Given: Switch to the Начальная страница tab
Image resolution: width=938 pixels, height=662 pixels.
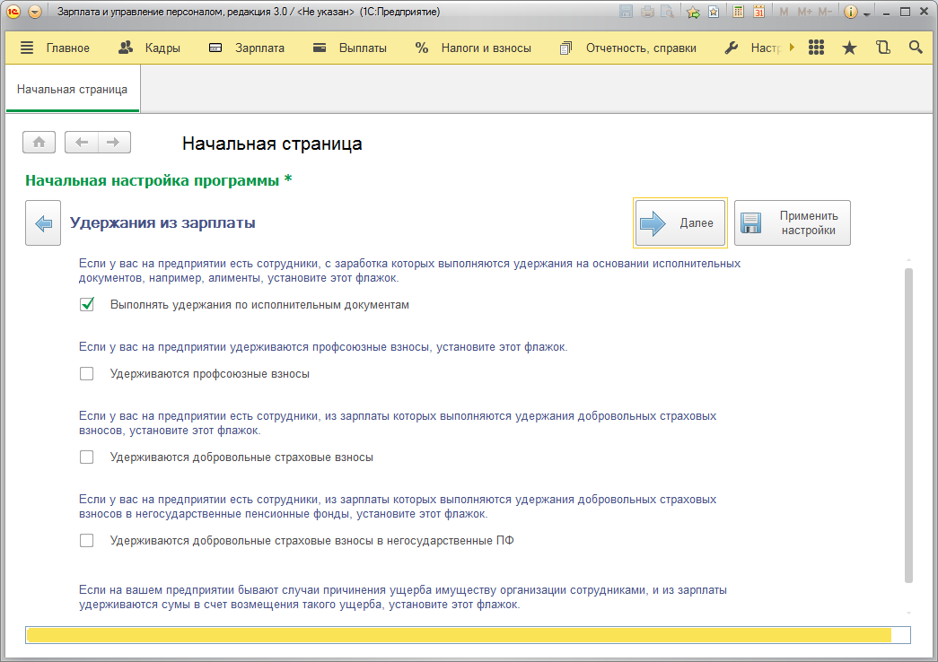Looking at the screenshot, I should click(x=72, y=90).
